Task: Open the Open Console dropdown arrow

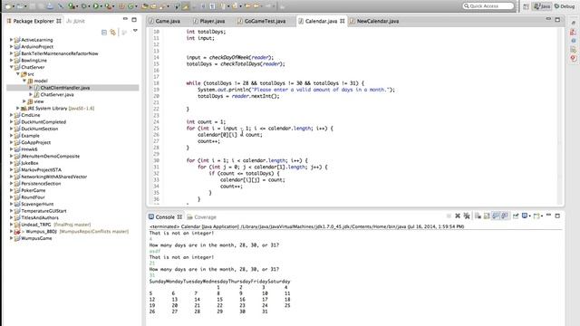Action: 542,216
